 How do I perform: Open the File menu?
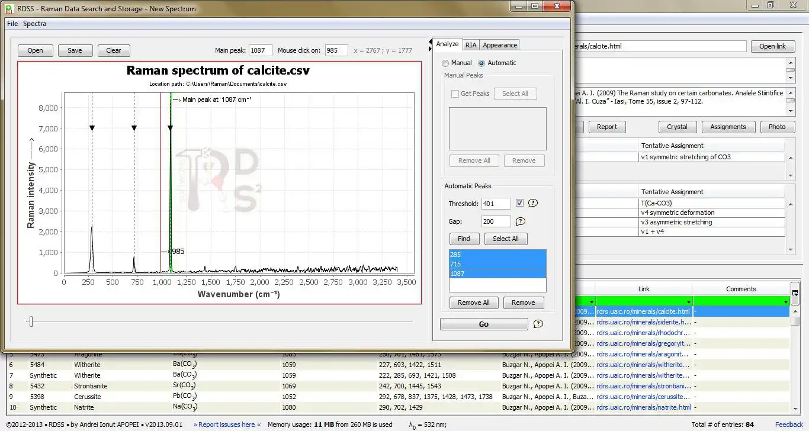click(x=12, y=24)
